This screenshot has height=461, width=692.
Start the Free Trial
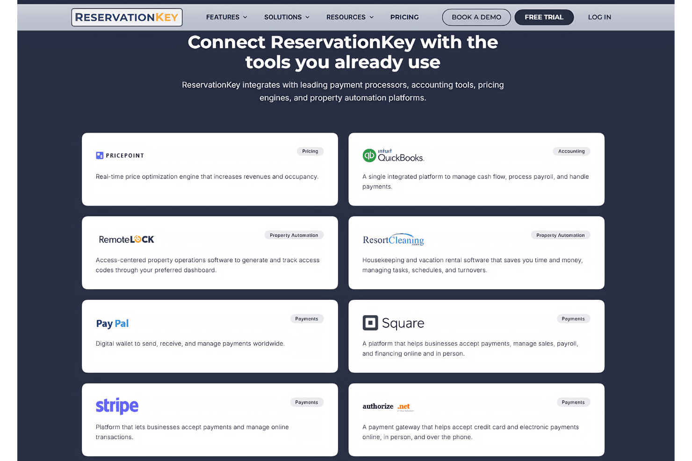pos(544,17)
